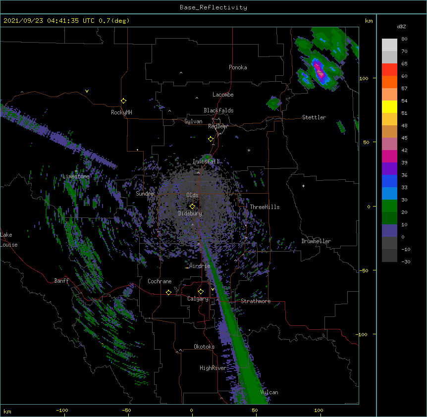This screenshot has width=427, height=417.
Task: Select the yellow diamond marker above the Calgary label
Action: [x=201, y=292]
